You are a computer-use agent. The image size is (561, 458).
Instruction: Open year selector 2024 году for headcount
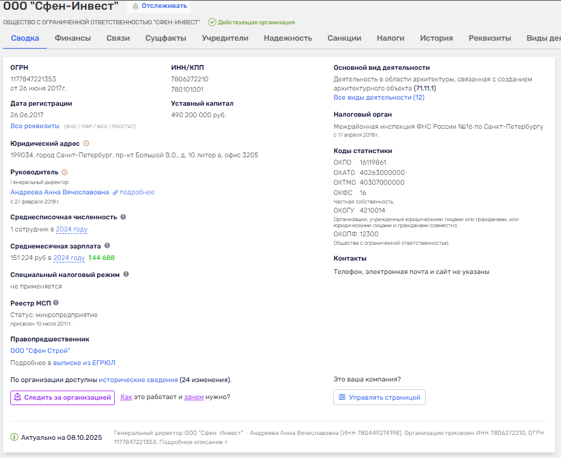[x=72, y=230]
